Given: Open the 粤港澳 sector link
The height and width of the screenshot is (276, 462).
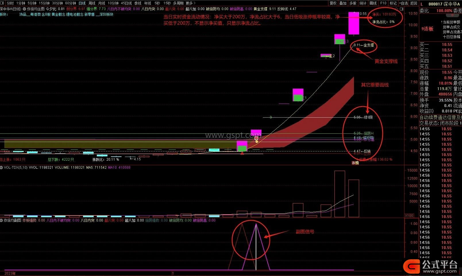Looking at the screenshot, I should click(35, 14).
